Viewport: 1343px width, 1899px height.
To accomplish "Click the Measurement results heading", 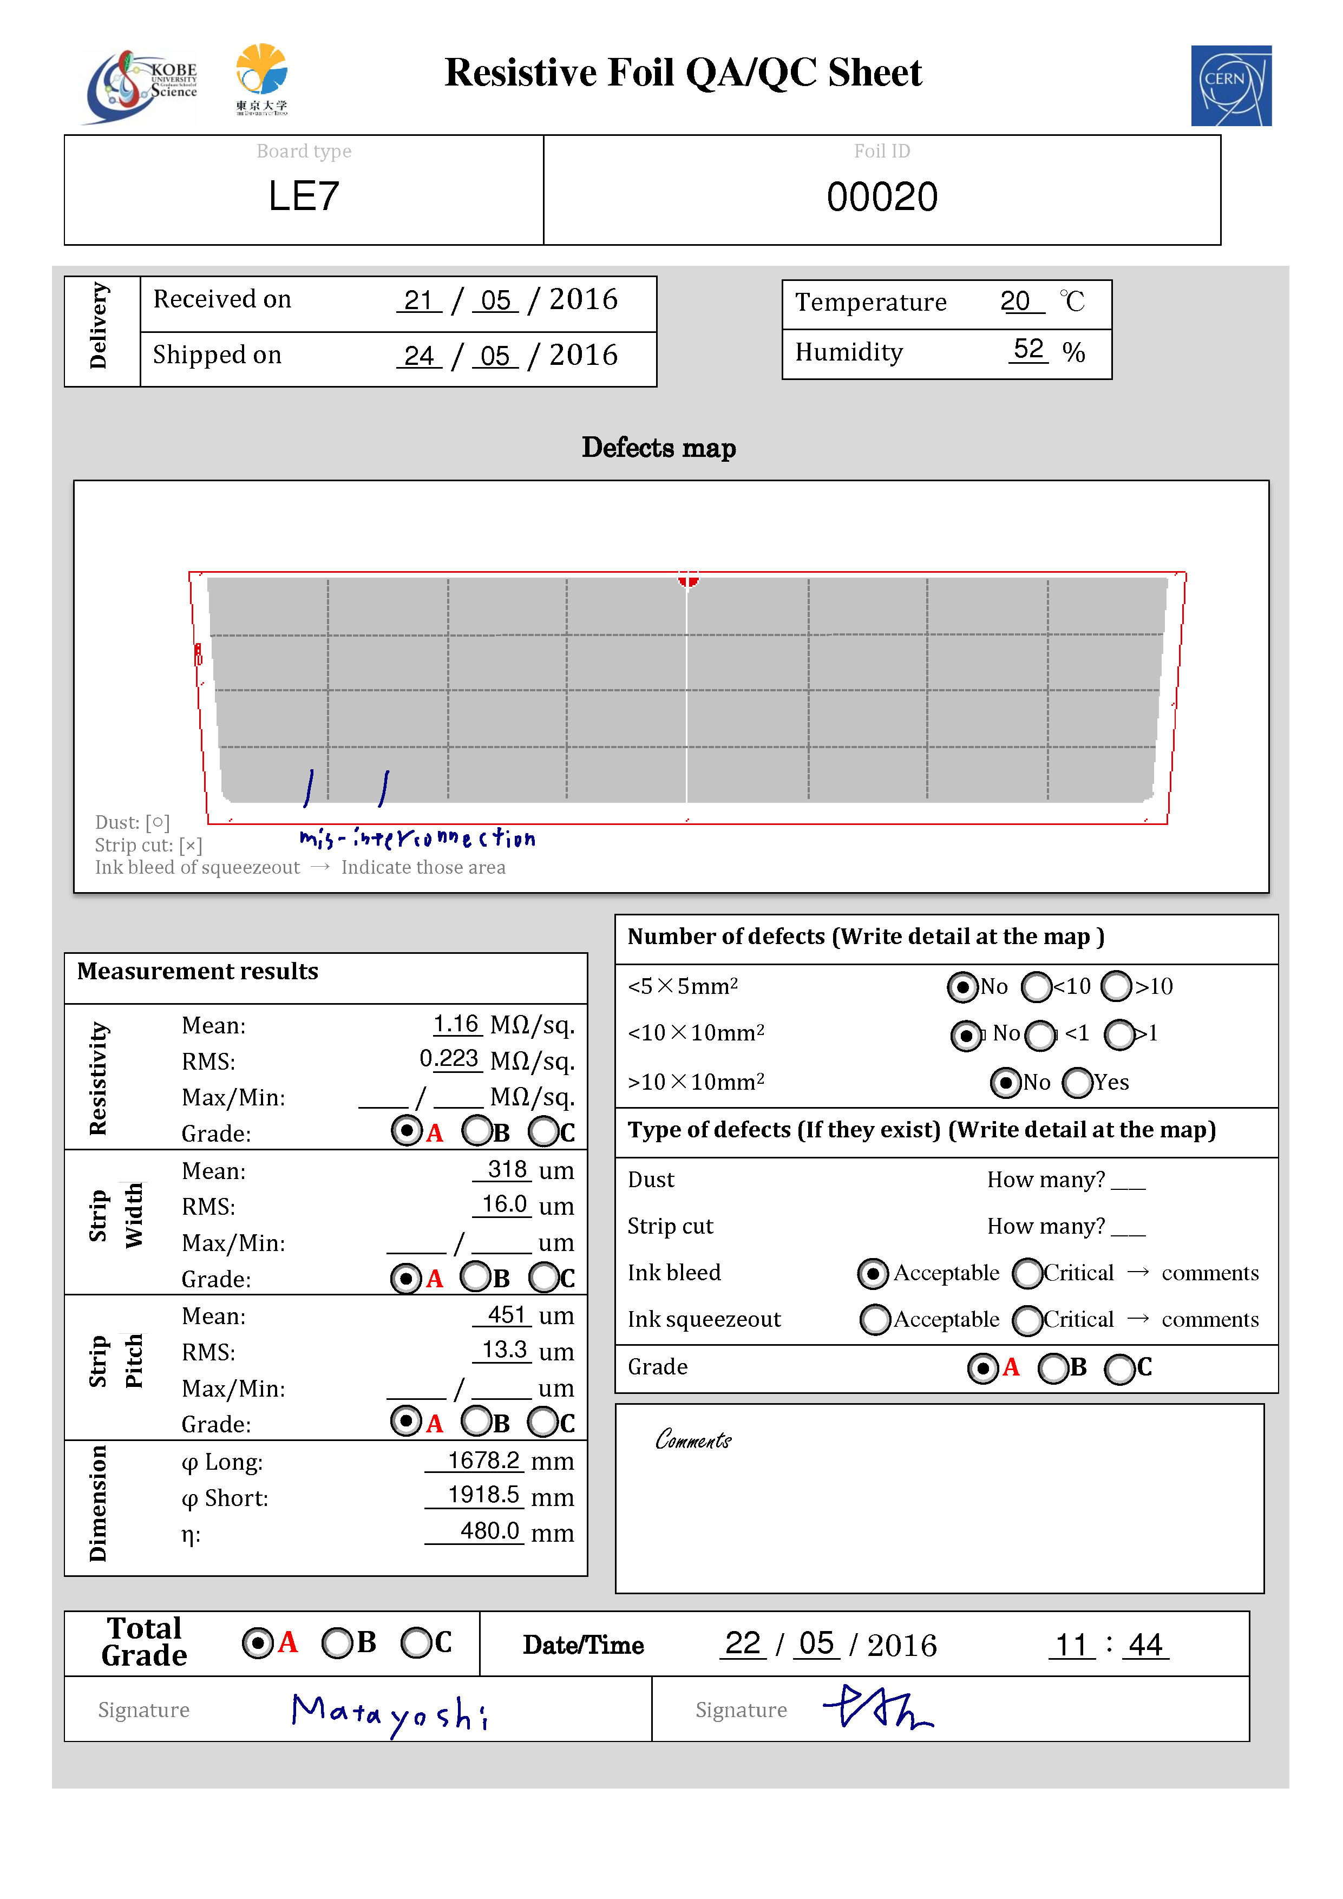I will pos(198,971).
